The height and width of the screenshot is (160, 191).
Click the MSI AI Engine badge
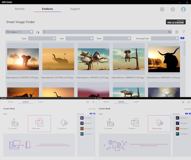(175, 22)
